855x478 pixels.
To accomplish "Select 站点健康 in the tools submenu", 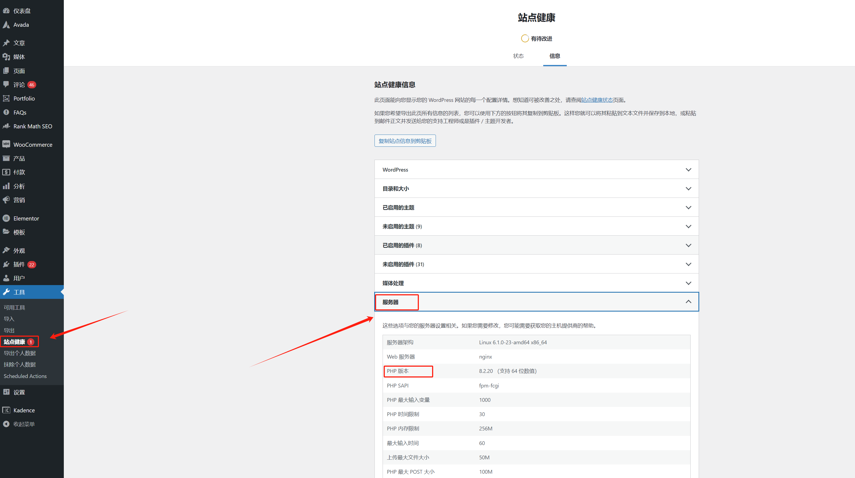I will [x=14, y=341].
